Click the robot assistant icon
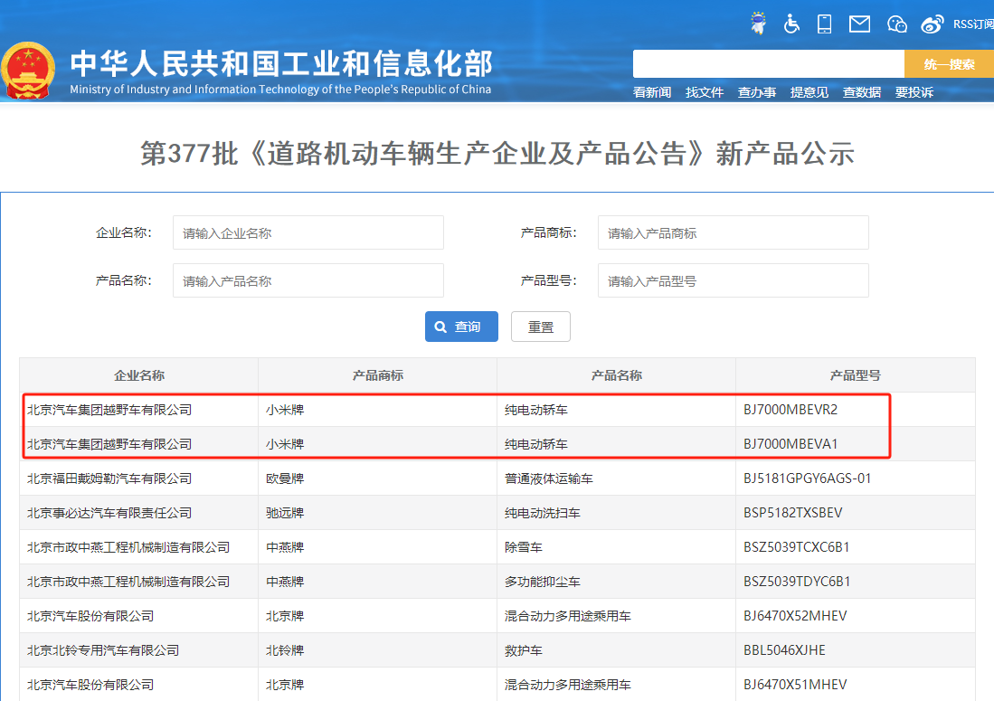994x701 pixels. 757,23
